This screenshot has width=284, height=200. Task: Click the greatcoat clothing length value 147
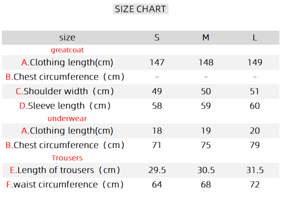click(x=157, y=62)
